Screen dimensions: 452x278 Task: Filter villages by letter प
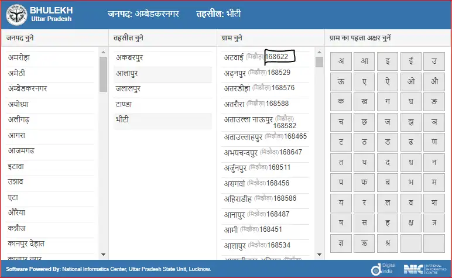tap(341, 183)
